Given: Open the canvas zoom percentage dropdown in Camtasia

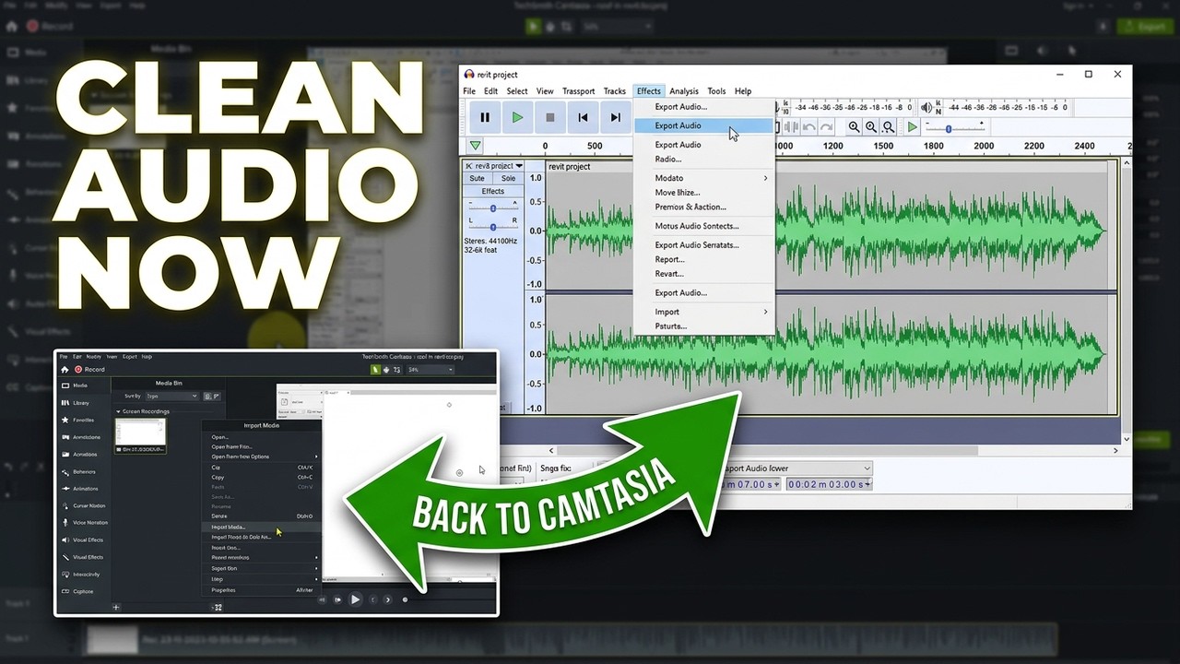Looking at the screenshot, I should click(431, 370).
